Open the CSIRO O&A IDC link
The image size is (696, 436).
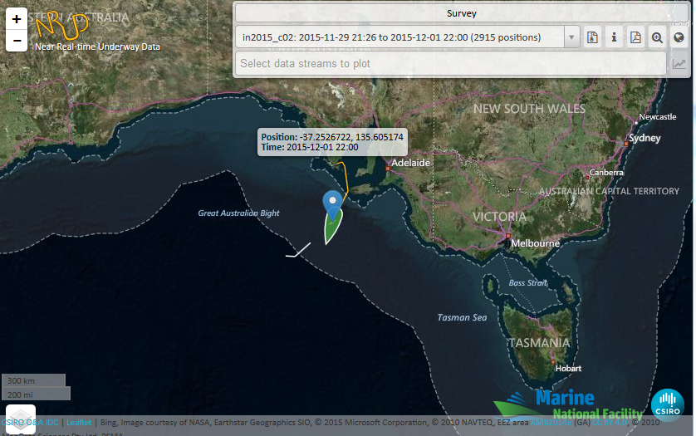[x=30, y=422]
